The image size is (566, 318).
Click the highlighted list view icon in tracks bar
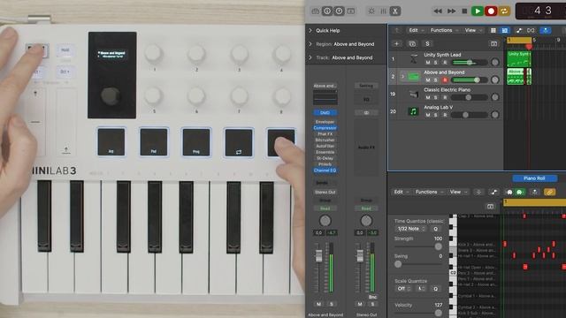pos(505,31)
